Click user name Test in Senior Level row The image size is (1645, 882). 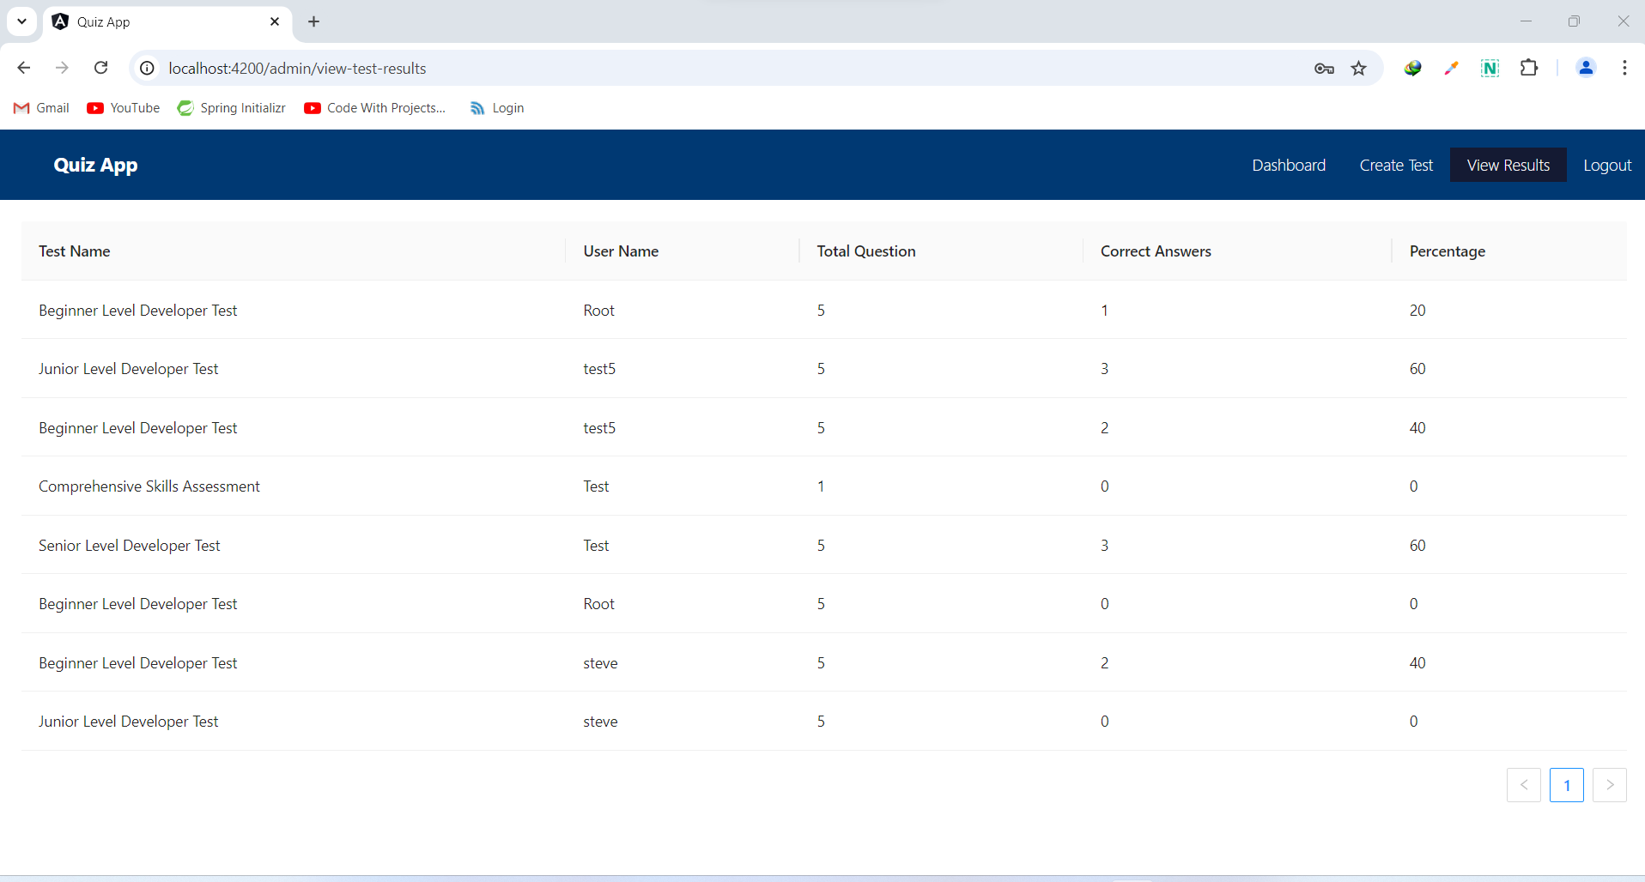click(x=596, y=546)
